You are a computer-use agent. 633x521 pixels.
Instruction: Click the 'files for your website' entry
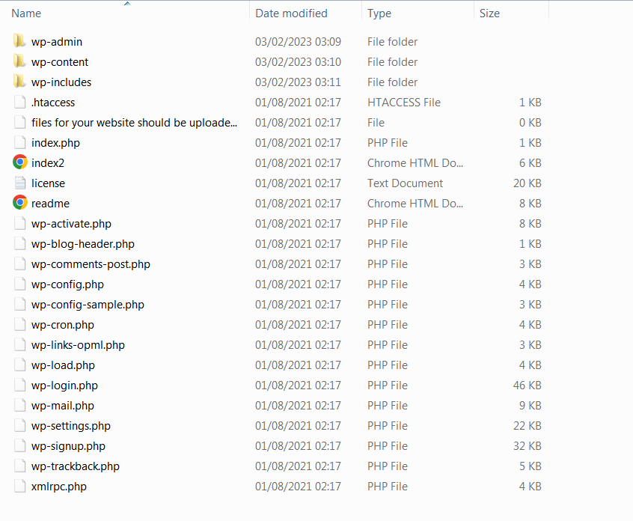(x=134, y=123)
